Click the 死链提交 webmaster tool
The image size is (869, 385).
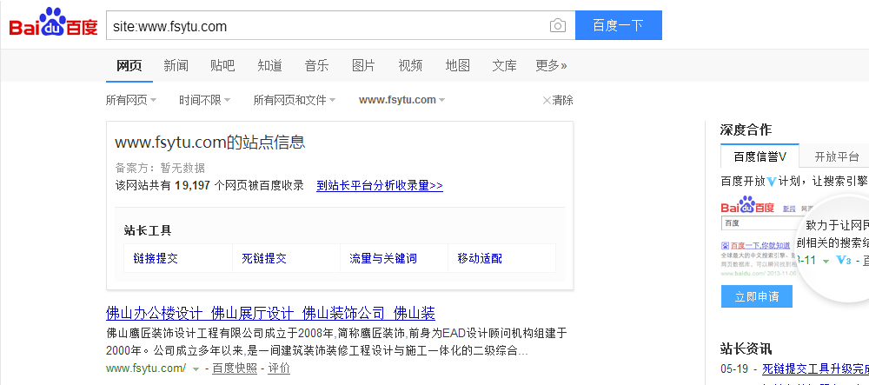click(x=264, y=259)
